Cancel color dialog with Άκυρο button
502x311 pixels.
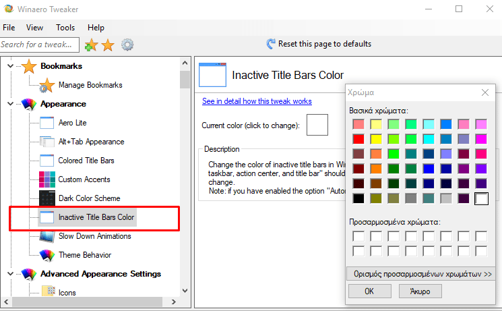(x=420, y=291)
